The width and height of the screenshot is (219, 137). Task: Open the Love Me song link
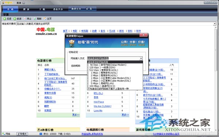(98, 110)
